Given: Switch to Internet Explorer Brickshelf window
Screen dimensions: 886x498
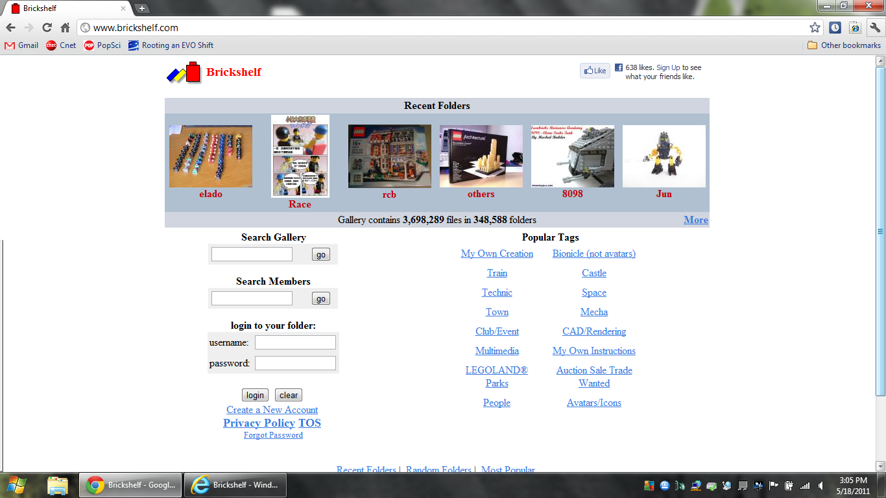Looking at the screenshot, I should (235, 485).
